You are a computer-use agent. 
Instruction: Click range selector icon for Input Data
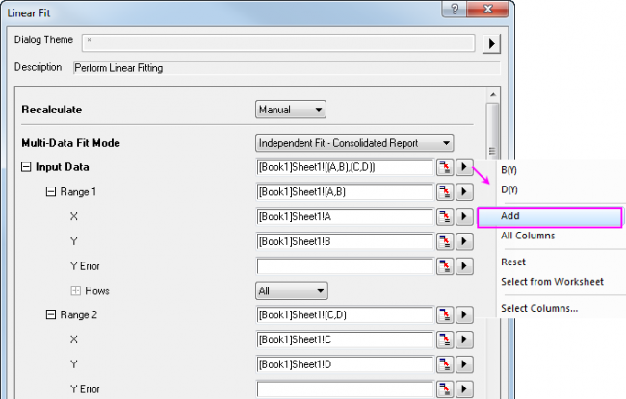[x=445, y=167]
